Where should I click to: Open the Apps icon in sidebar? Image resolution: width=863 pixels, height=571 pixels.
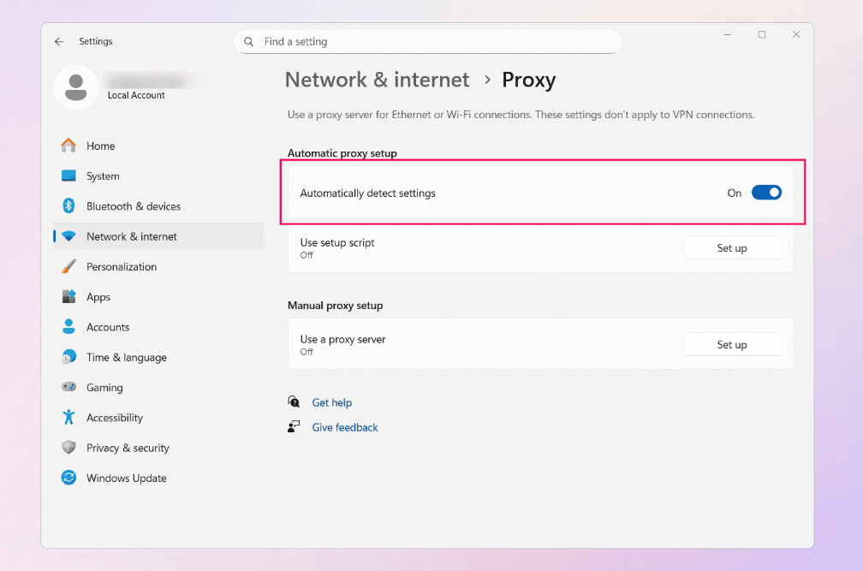pyautogui.click(x=68, y=297)
